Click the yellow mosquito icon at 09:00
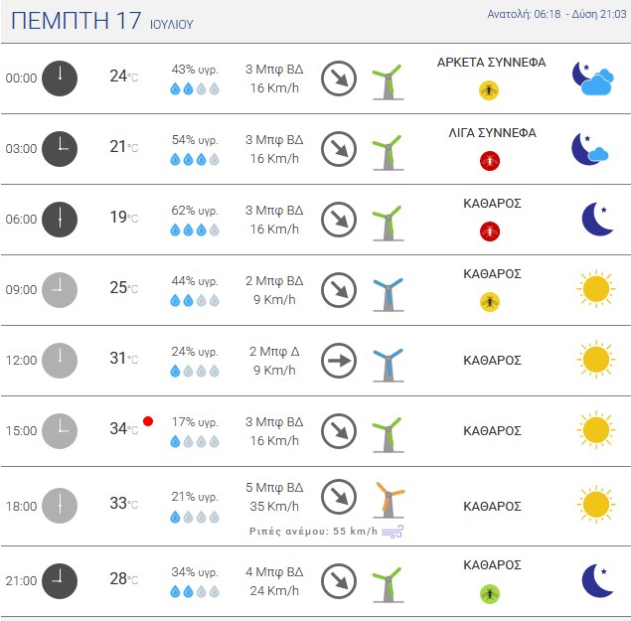This screenshot has height=621, width=631. click(x=490, y=302)
